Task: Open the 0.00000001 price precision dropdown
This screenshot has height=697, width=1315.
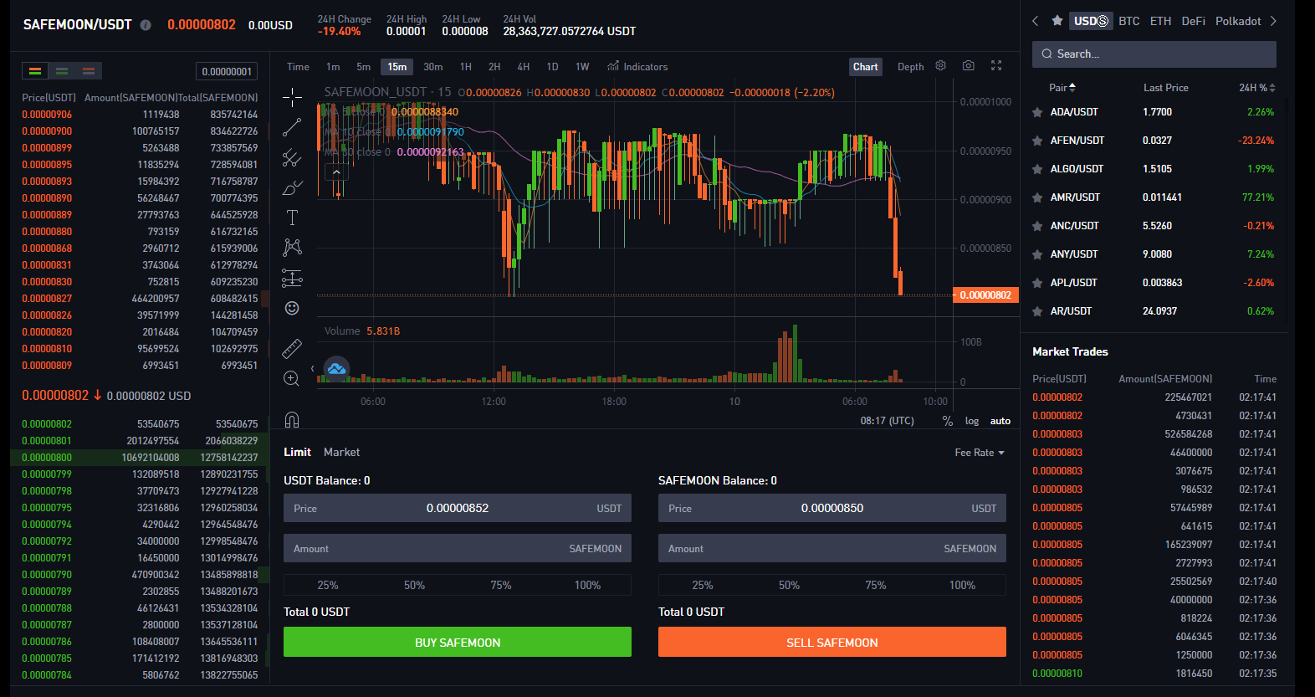Action: [x=227, y=72]
